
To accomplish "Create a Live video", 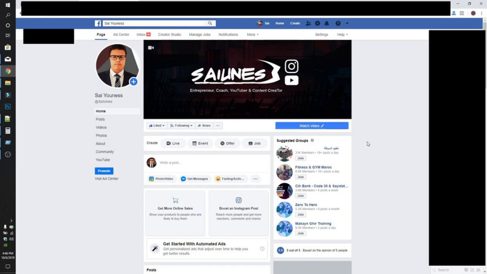I will pos(173,143).
